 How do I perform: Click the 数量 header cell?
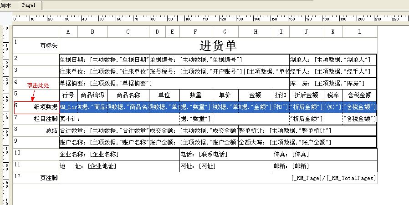(x=196, y=95)
